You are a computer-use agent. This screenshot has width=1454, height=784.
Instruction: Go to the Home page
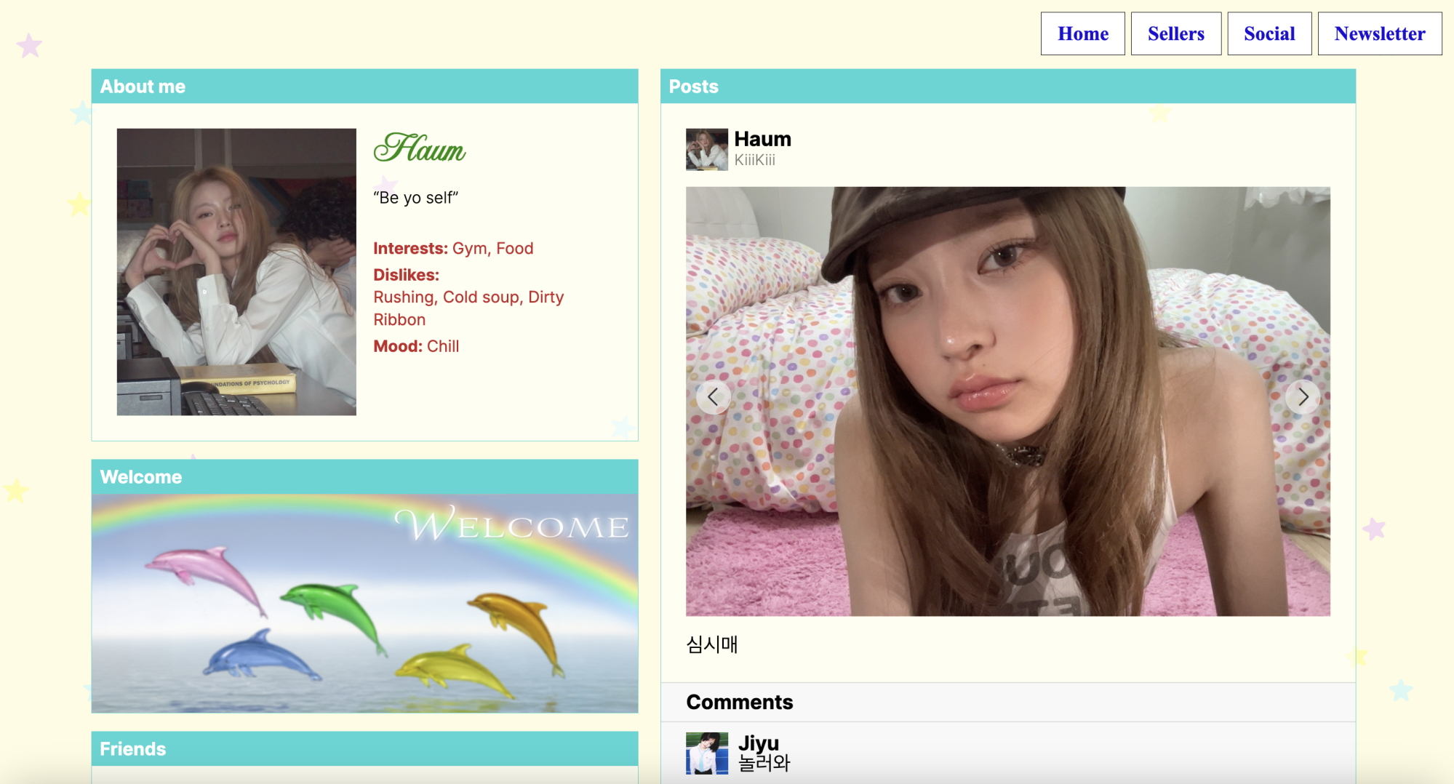coord(1082,33)
